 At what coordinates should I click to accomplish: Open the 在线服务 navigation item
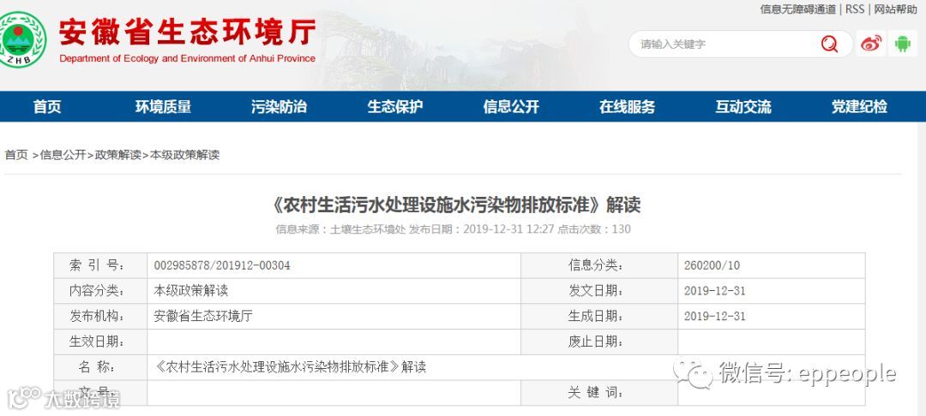click(627, 107)
